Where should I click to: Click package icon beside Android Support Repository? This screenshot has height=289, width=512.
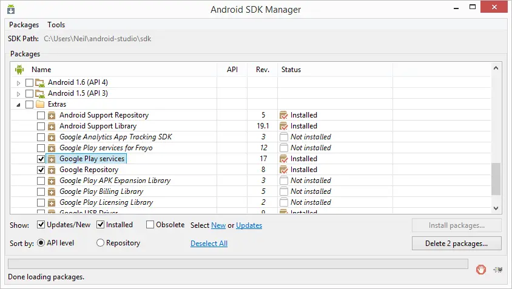click(52, 116)
